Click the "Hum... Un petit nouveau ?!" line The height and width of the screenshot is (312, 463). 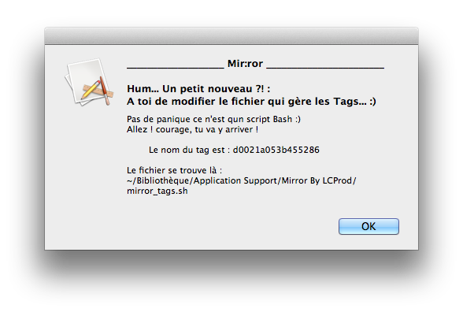coord(198,88)
